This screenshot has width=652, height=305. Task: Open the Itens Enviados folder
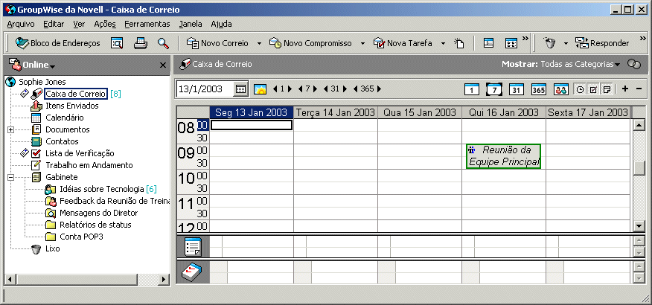point(72,106)
